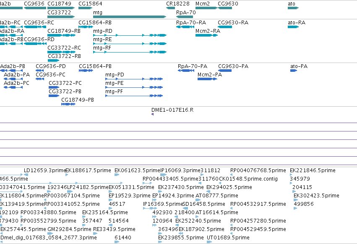Click the IP16069.3prime EST feature
Screen dimensions: 357x244
point(164,175)
